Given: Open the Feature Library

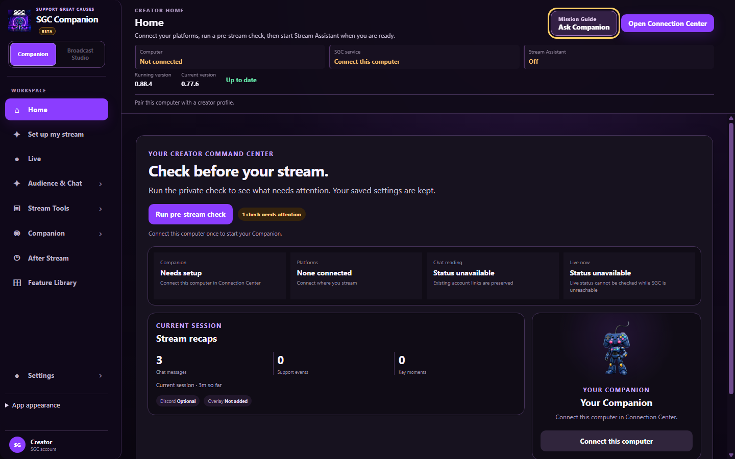Looking at the screenshot, I should point(57,283).
